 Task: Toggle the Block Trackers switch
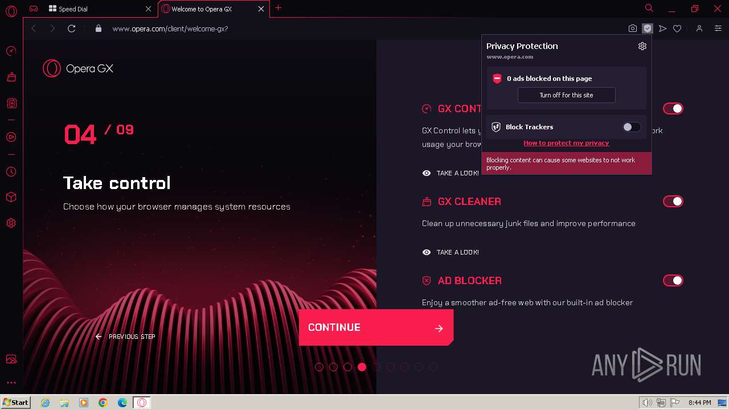point(631,127)
